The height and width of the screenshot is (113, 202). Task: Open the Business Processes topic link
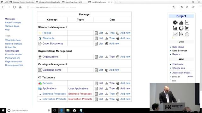80,94
